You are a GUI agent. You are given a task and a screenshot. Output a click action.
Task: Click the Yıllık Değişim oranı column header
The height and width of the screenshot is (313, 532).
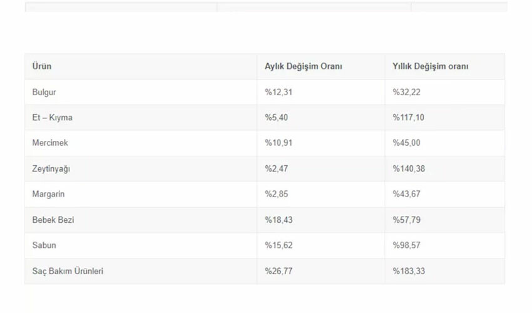(x=431, y=66)
